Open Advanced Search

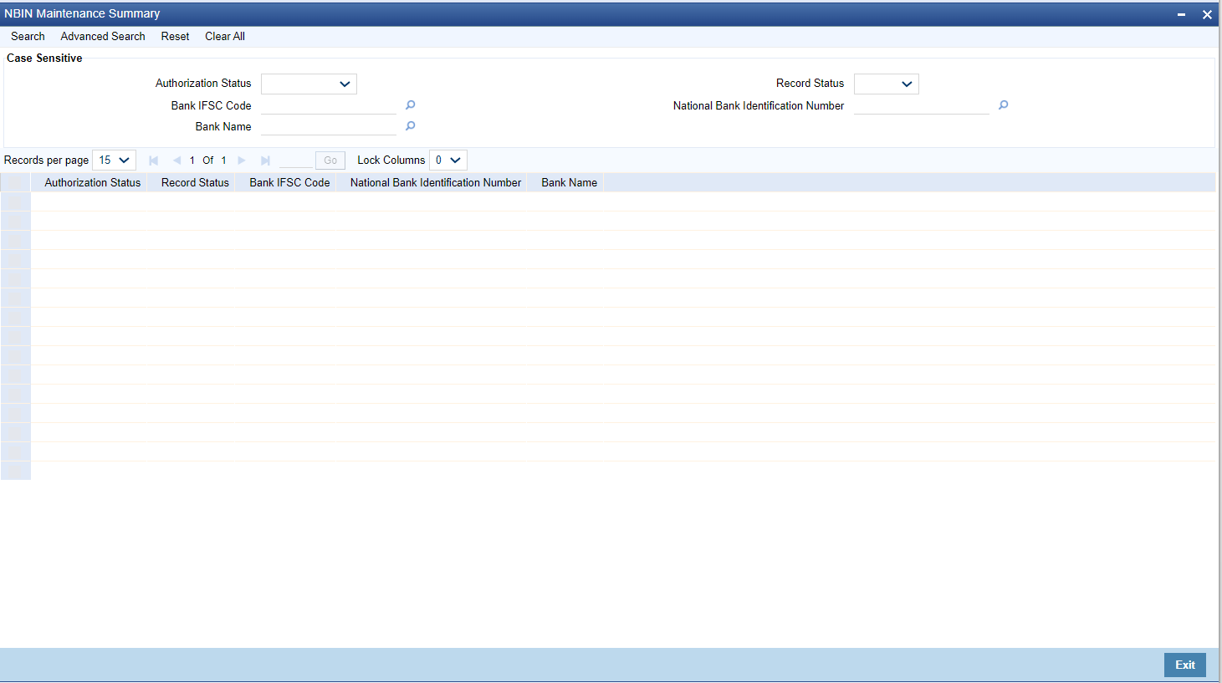[x=103, y=36]
